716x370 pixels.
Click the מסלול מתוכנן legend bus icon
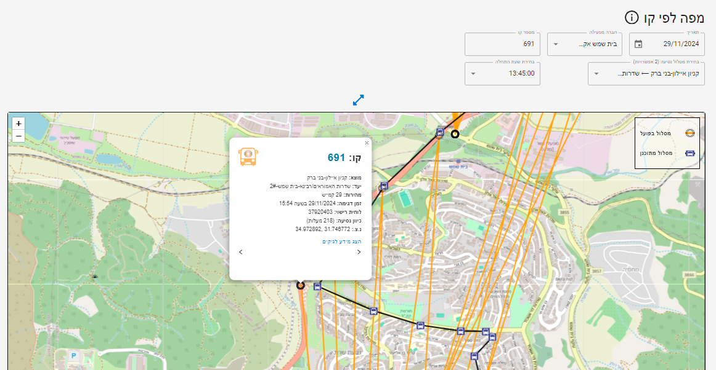(x=690, y=153)
